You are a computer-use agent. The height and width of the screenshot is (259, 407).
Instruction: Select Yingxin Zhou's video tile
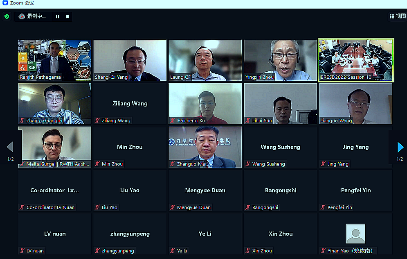280,60
